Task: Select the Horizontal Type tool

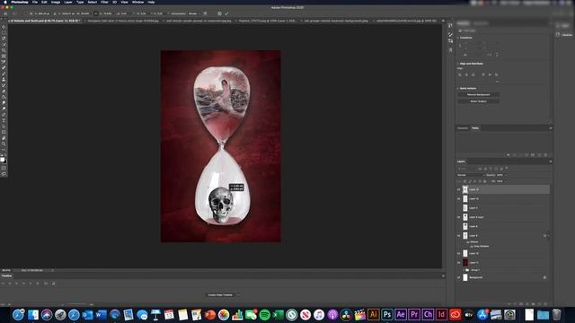Action: point(4,120)
